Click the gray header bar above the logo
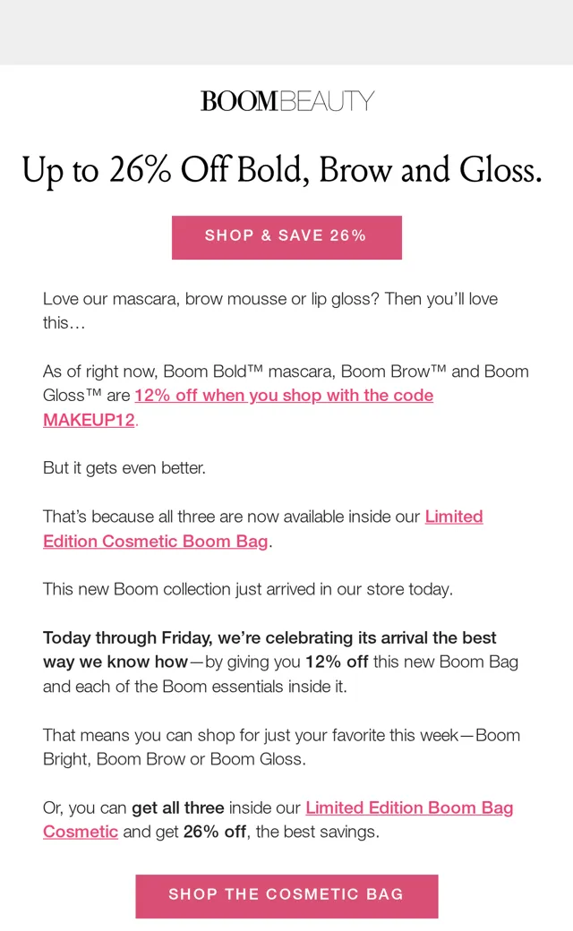The width and height of the screenshot is (573, 931). pyautogui.click(x=286, y=32)
